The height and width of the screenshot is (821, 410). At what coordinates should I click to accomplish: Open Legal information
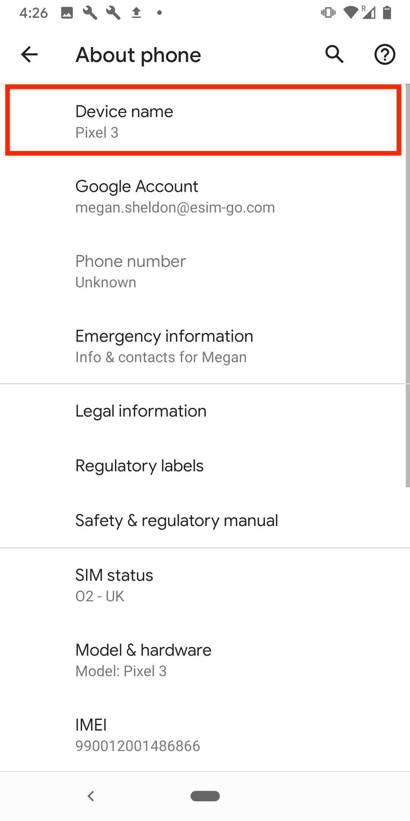[x=205, y=410]
